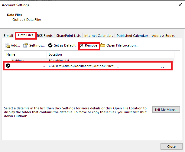Click the Tell Me More button
This screenshot has width=185, height=152.
pos(166,110)
